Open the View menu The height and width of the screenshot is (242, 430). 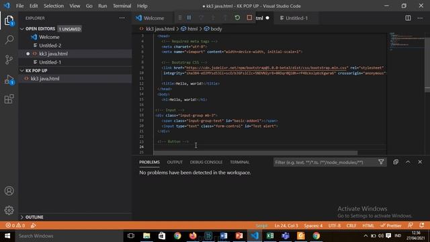75,6
